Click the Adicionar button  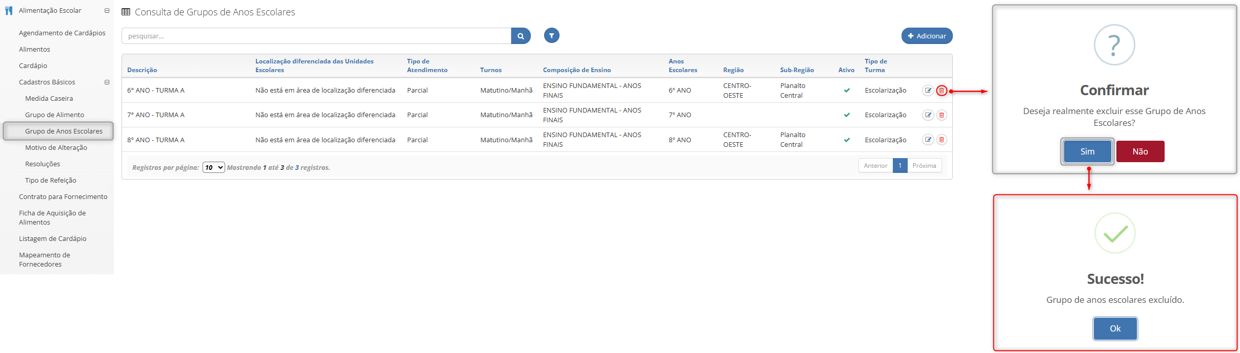pos(927,36)
